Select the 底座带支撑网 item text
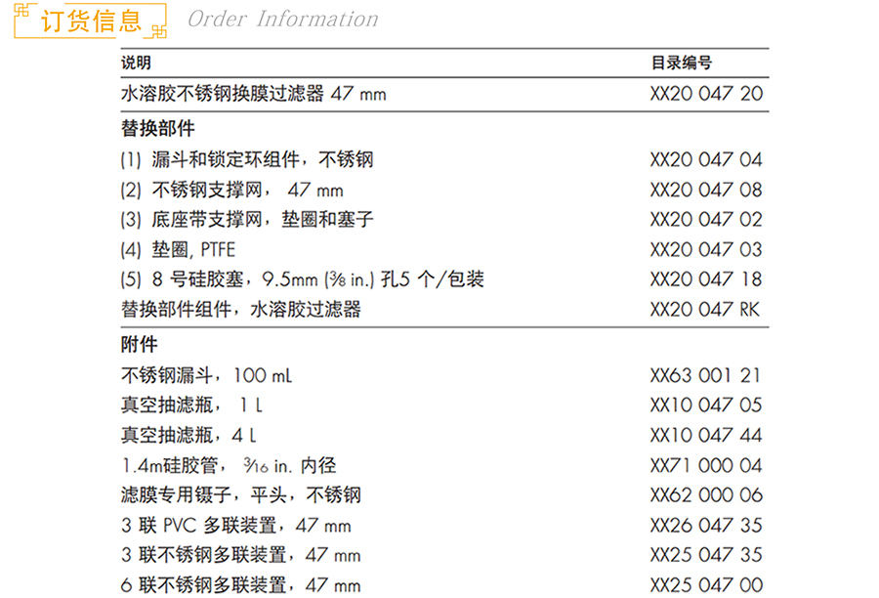This screenshot has width=879, height=598. coord(247,220)
